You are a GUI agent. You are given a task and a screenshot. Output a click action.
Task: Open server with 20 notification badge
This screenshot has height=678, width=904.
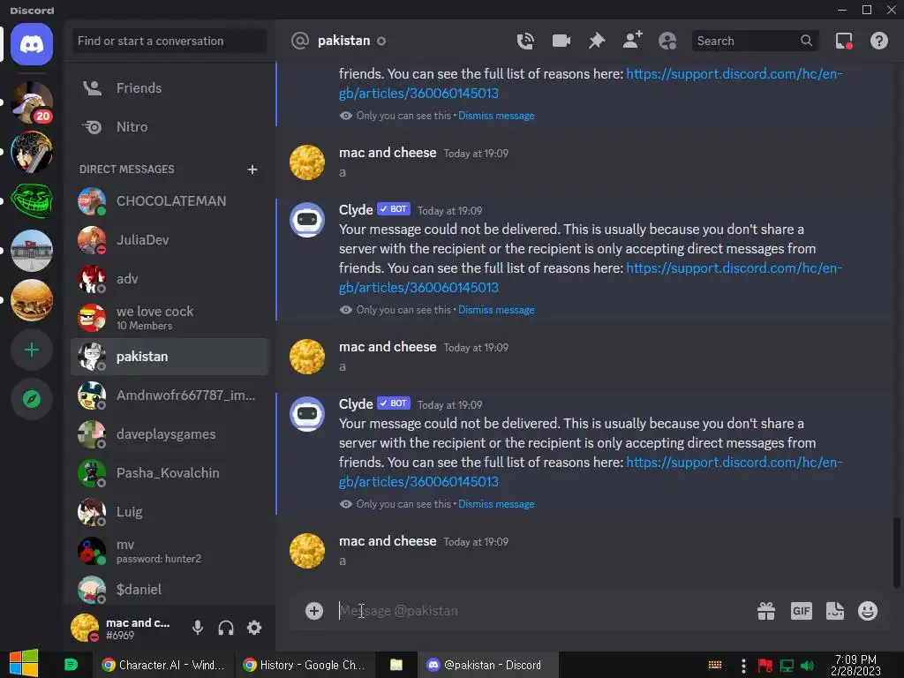coord(32,102)
